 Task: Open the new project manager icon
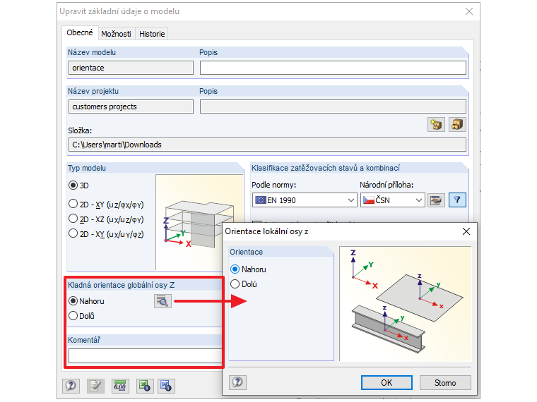pyautogui.click(x=436, y=124)
